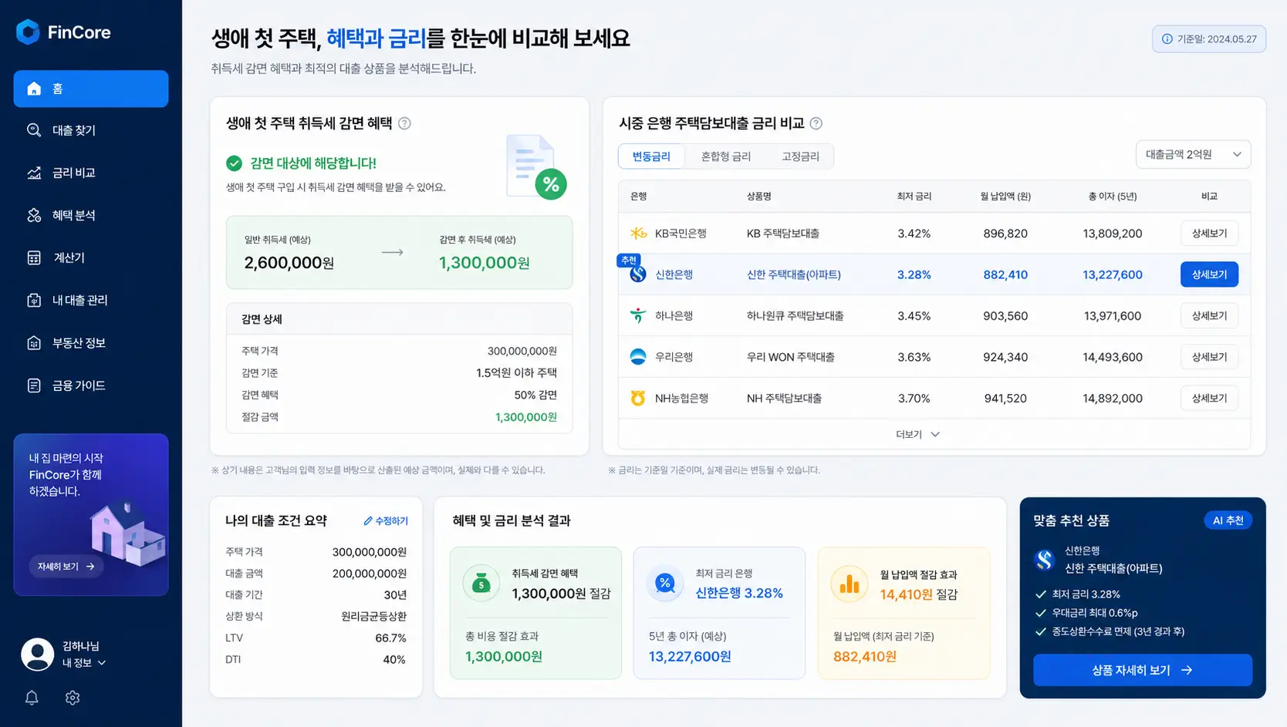Viewport: 1287px width, 727px height.
Task: Click the 김하나님 profile avatar
Action: [x=37, y=655]
